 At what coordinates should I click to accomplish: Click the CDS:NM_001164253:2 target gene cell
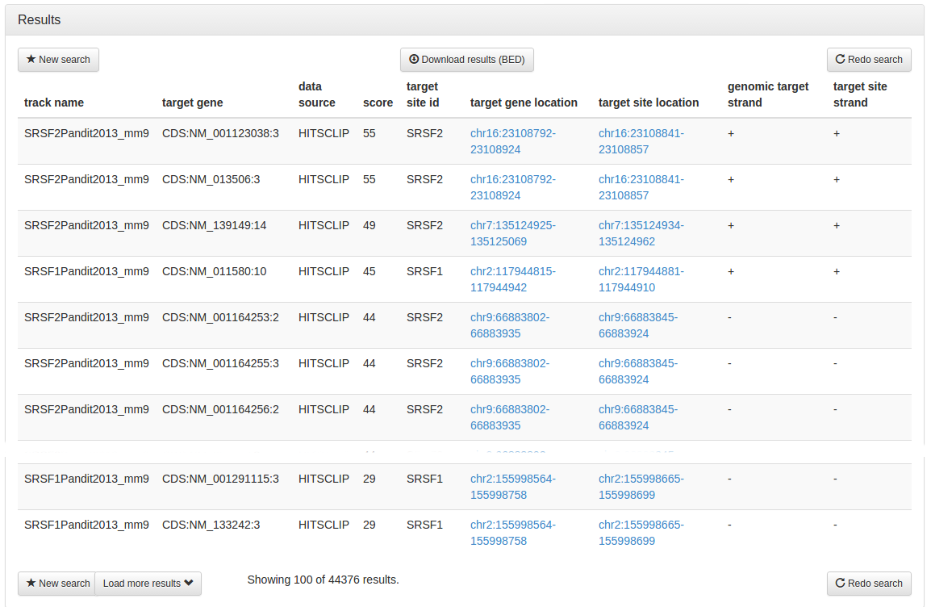pyautogui.click(x=220, y=317)
